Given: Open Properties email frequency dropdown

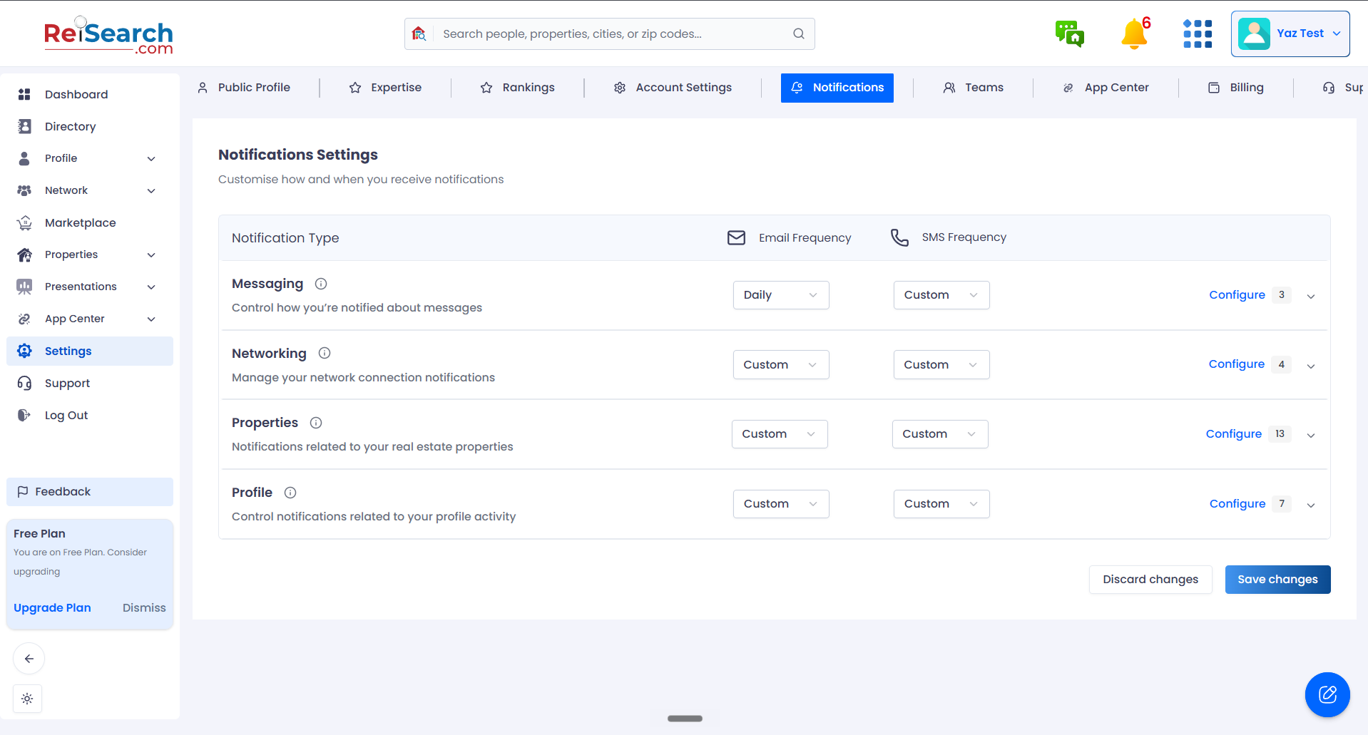Looking at the screenshot, I should point(780,434).
